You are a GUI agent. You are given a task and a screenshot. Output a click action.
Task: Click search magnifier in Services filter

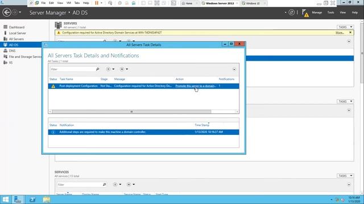pyautogui.click(x=105, y=185)
